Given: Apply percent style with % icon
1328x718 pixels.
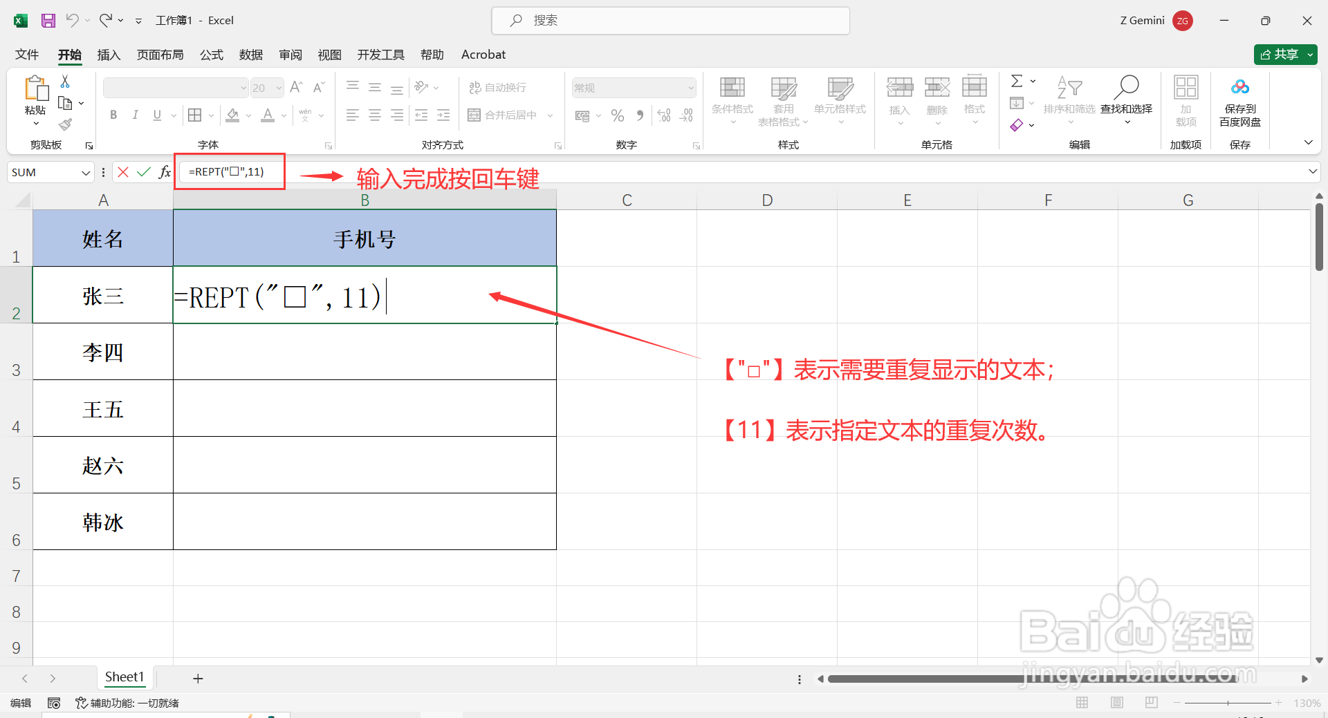Looking at the screenshot, I should click(618, 115).
